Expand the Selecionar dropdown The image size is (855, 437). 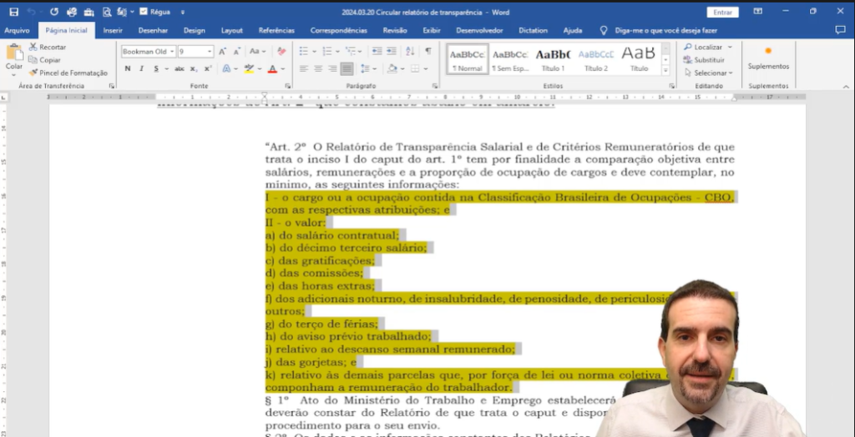pos(714,73)
